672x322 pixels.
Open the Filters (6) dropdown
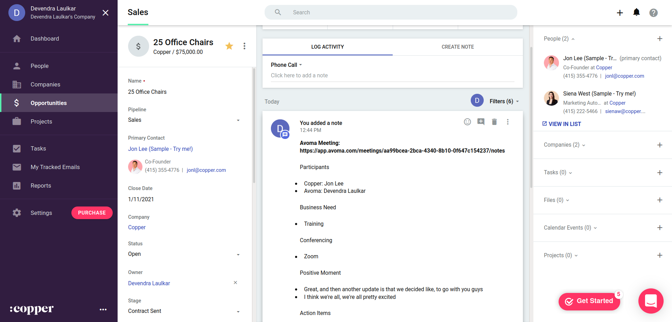[x=504, y=101]
